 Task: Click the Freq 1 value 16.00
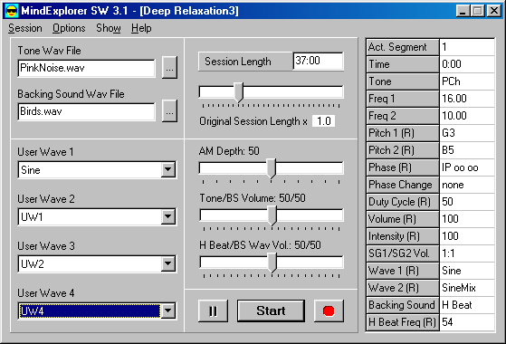467,99
